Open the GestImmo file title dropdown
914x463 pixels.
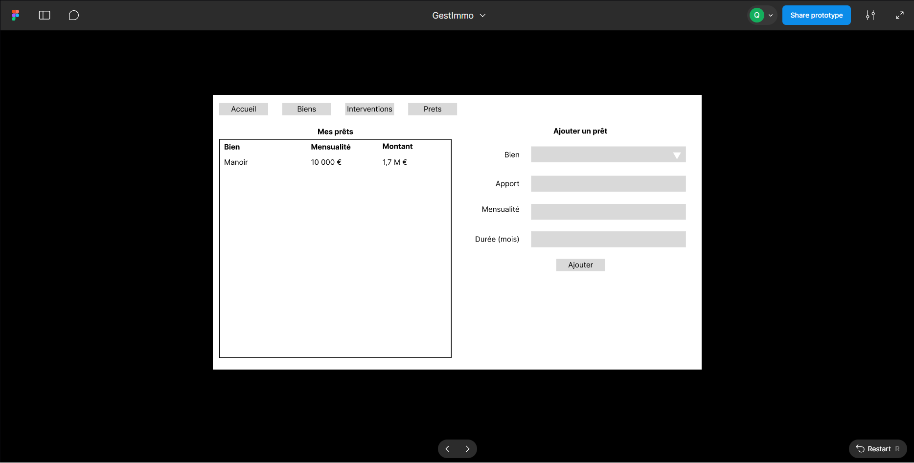458,16
